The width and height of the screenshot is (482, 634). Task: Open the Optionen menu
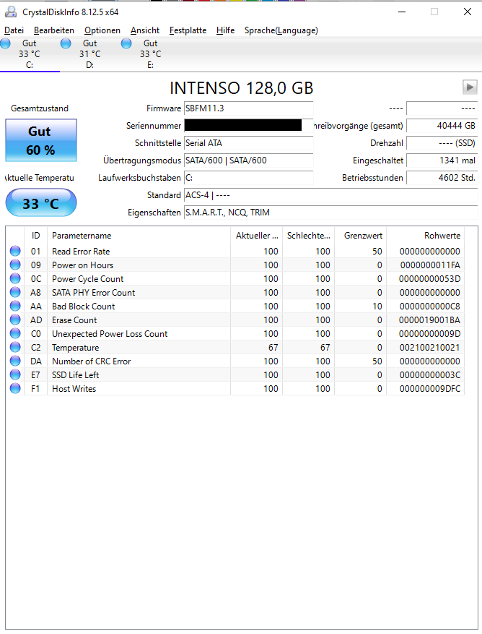coord(102,30)
